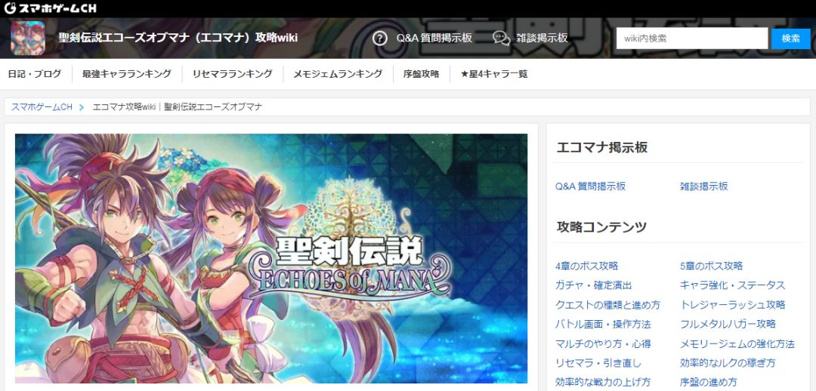The width and height of the screenshot is (816, 391).
Task: Click スマホゲームCH breadcrumb link
Action: pos(42,107)
